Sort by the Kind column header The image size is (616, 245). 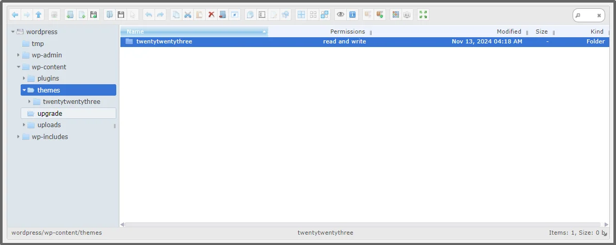pos(597,32)
